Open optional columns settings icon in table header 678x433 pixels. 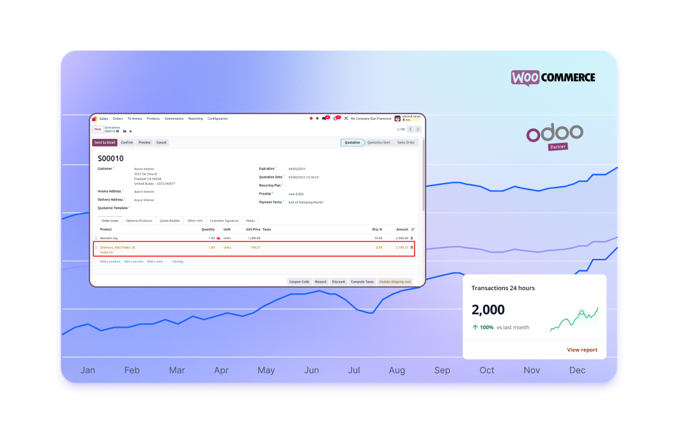(x=413, y=230)
